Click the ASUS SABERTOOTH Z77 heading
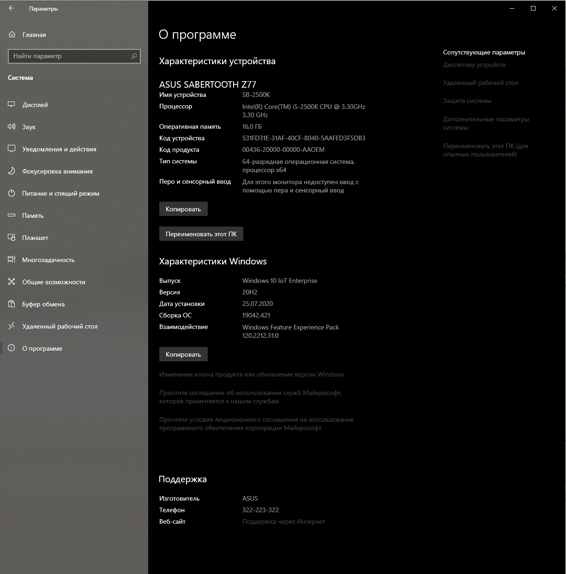This screenshot has height=574, width=566. (208, 84)
